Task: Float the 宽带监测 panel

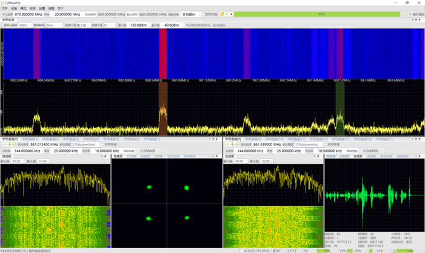Action: pos(417,20)
